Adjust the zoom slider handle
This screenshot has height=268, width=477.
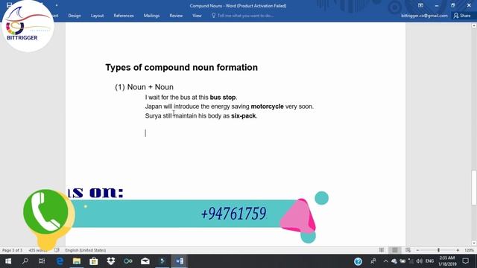point(438,250)
